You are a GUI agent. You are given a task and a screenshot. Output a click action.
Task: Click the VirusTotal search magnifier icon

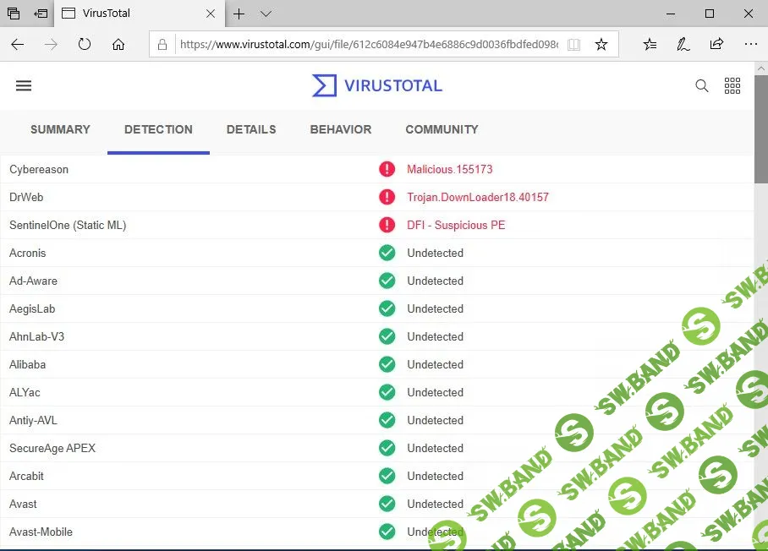(x=701, y=85)
